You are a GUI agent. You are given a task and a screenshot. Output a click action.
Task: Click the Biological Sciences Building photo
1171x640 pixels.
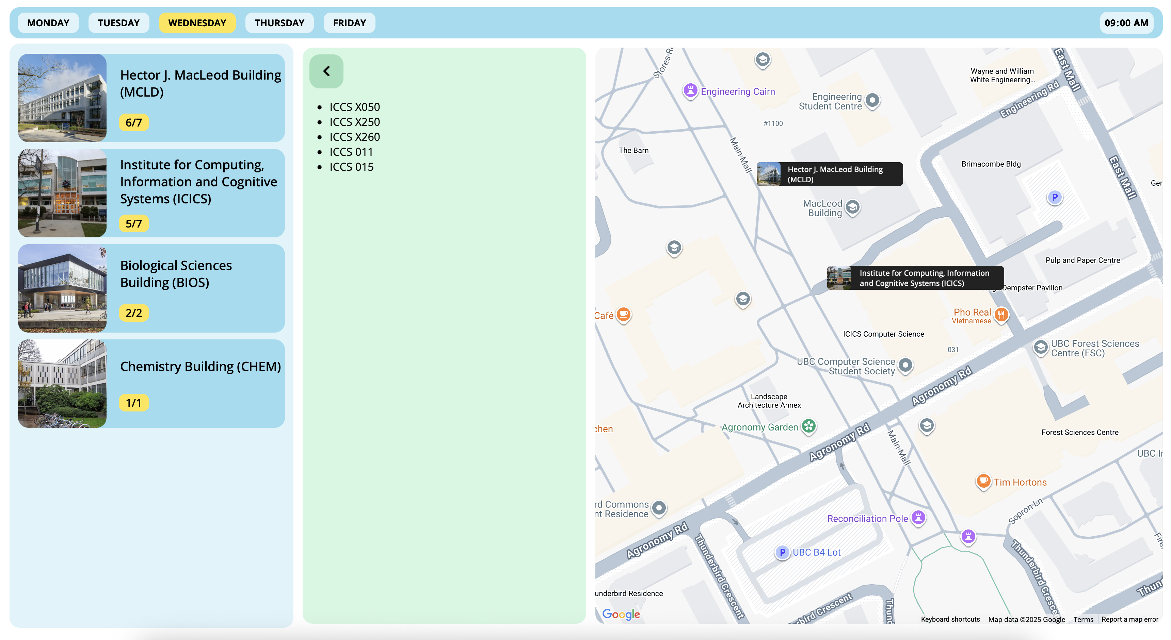pyautogui.click(x=62, y=288)
